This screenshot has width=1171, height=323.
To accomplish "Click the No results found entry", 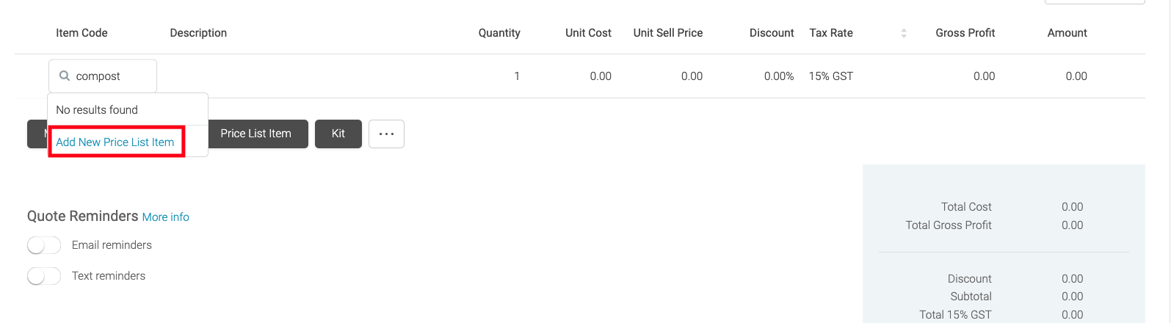I will point(97,109).
